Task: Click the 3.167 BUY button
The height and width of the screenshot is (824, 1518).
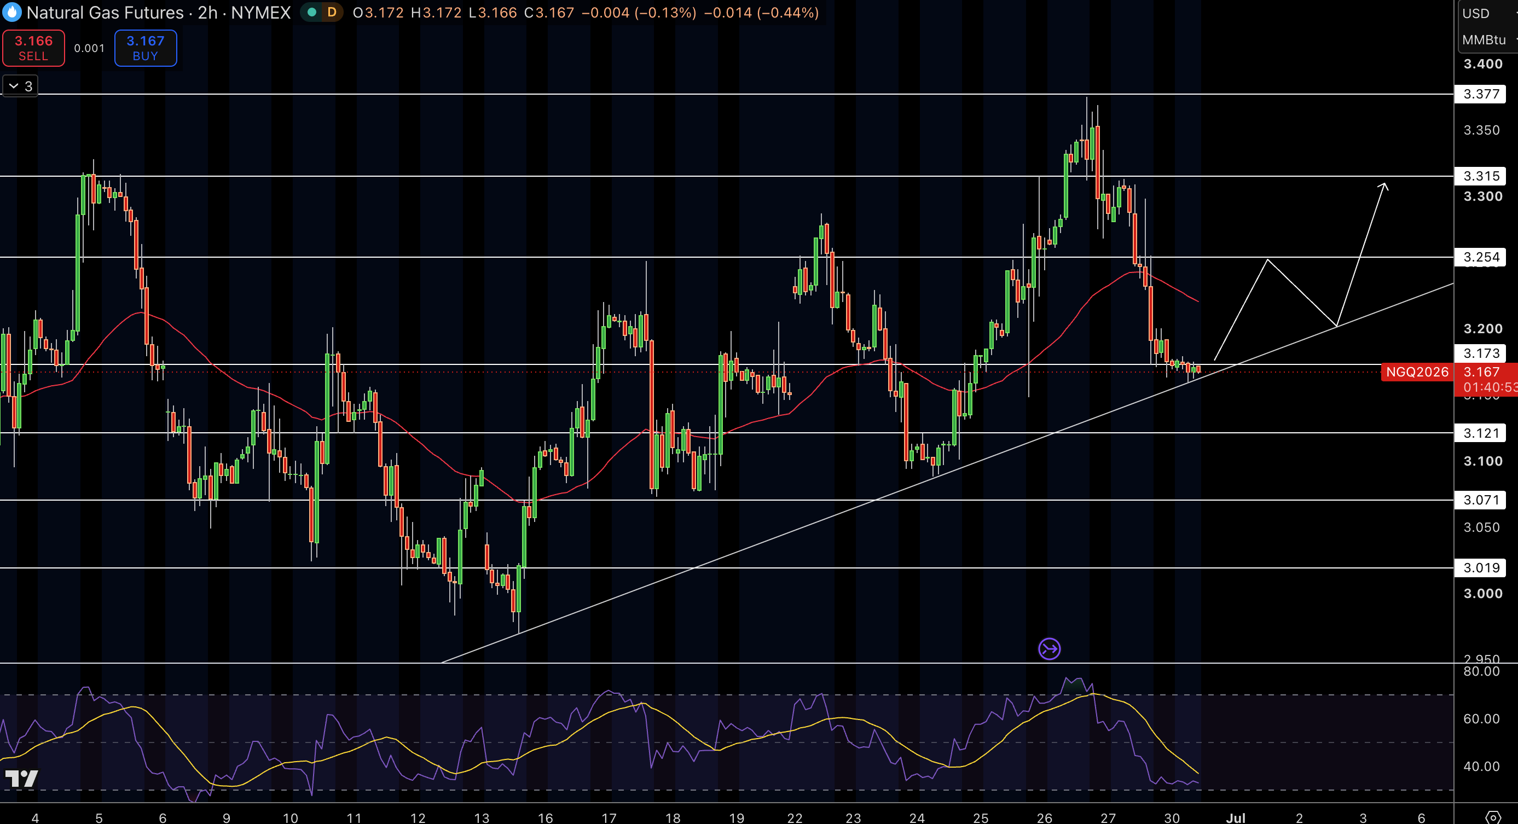Action: pos(146,48)
